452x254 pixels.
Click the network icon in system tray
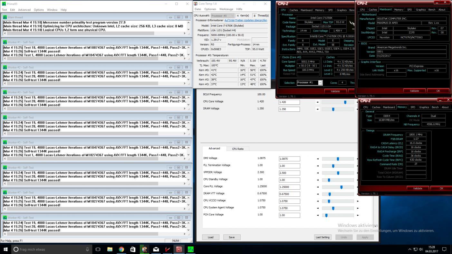pyautogui.click(x=416, y=249)
